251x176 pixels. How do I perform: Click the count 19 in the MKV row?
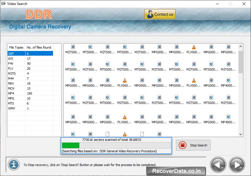(29, 83)
